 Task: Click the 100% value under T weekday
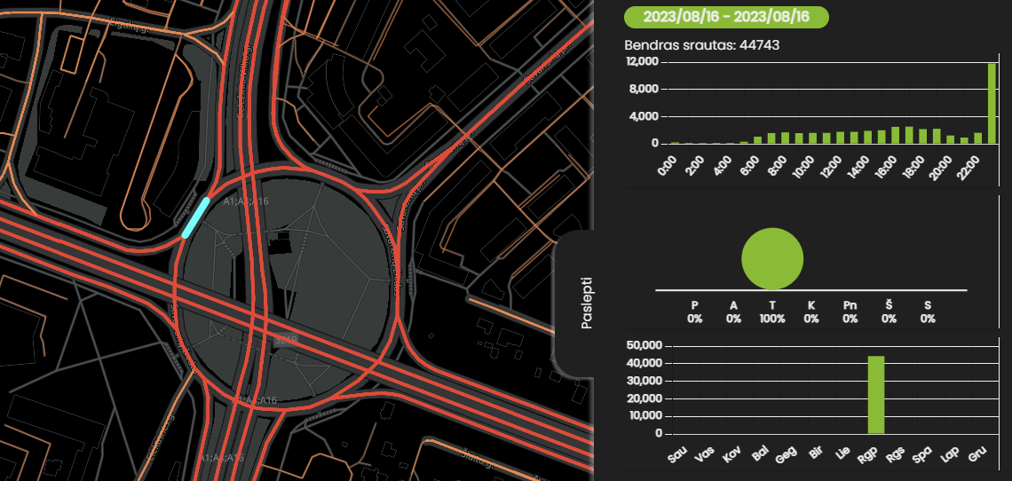pos(772,319)
